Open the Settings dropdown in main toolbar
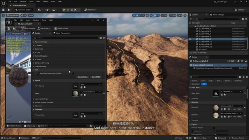 pyautogui.click(x=240, y=10)
